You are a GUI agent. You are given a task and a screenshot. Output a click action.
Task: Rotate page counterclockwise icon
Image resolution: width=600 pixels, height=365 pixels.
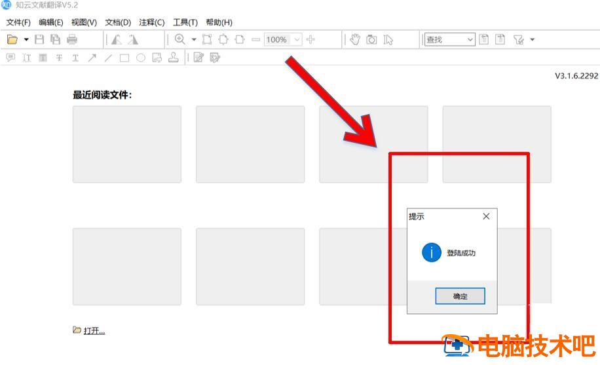click(x=117, y=39)
